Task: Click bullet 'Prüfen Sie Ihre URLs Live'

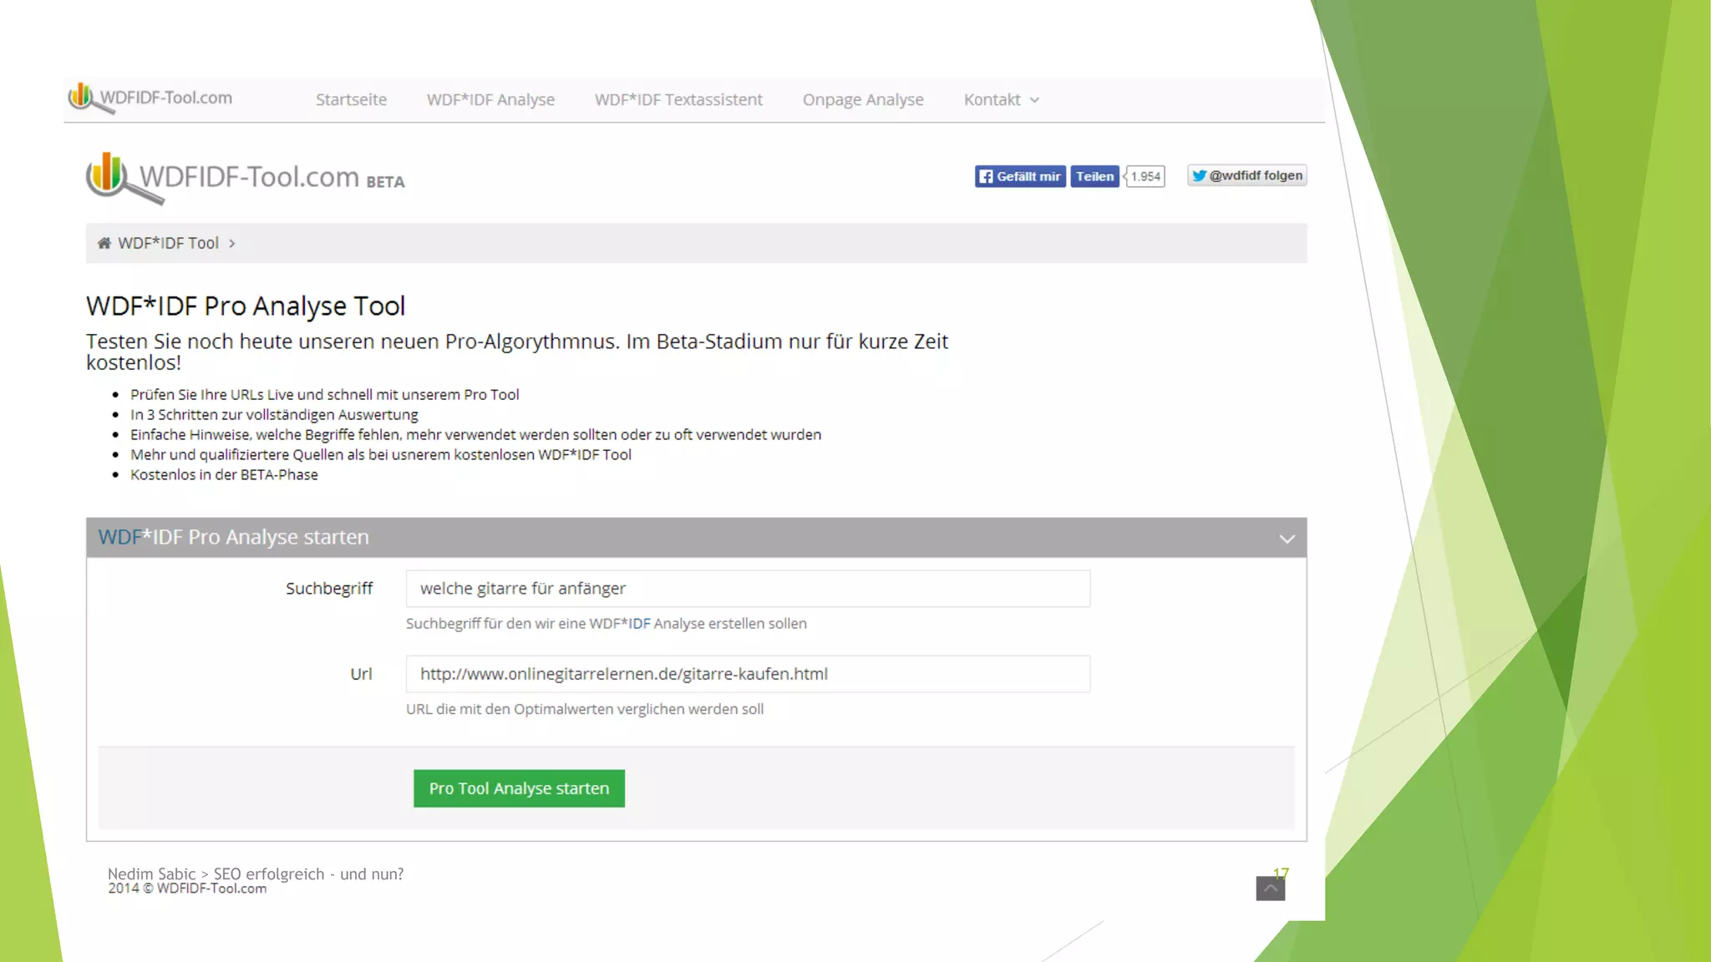Action: [324, 395]
